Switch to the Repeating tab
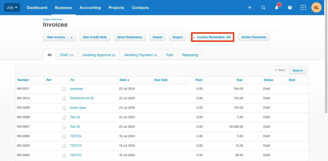328x161 pixels. 190,55
